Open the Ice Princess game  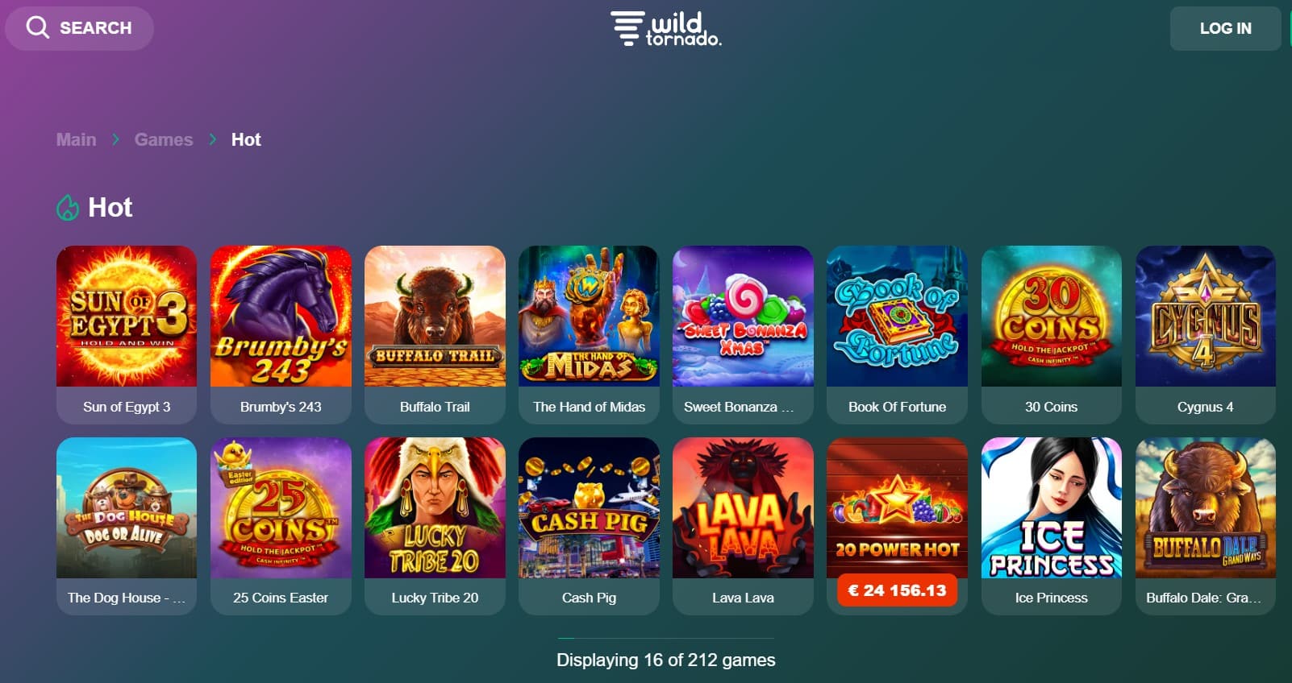pos(1051,526)
